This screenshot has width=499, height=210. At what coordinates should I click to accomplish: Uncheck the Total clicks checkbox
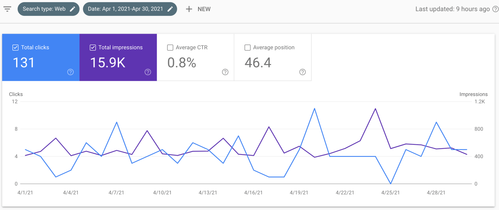16,47
